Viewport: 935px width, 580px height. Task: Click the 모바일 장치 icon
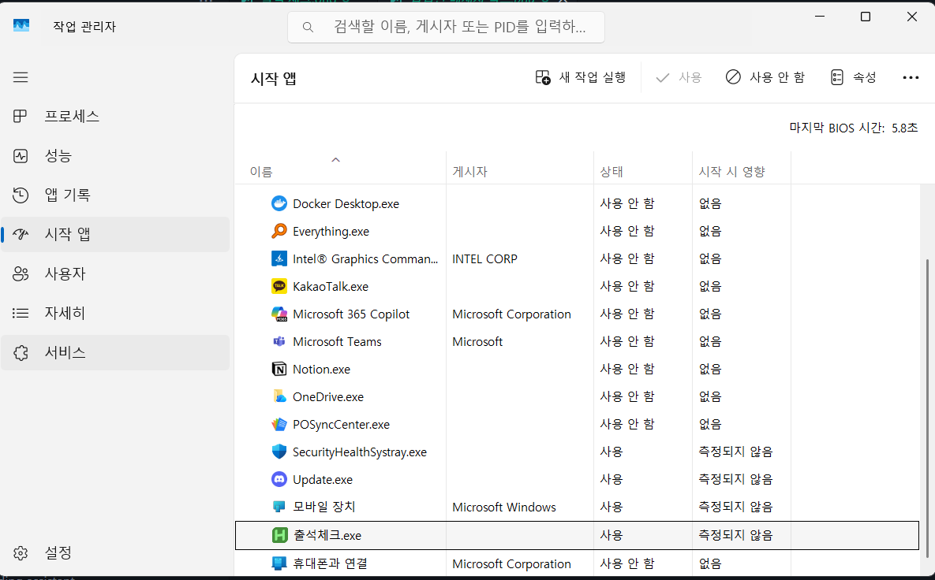(279, 507)
